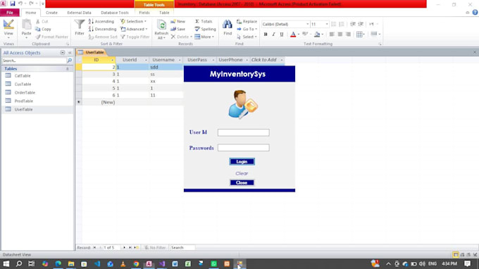Switch to the Fields tab
The width and height of the screenshot is (479, 269).
(x=144, y=13)
